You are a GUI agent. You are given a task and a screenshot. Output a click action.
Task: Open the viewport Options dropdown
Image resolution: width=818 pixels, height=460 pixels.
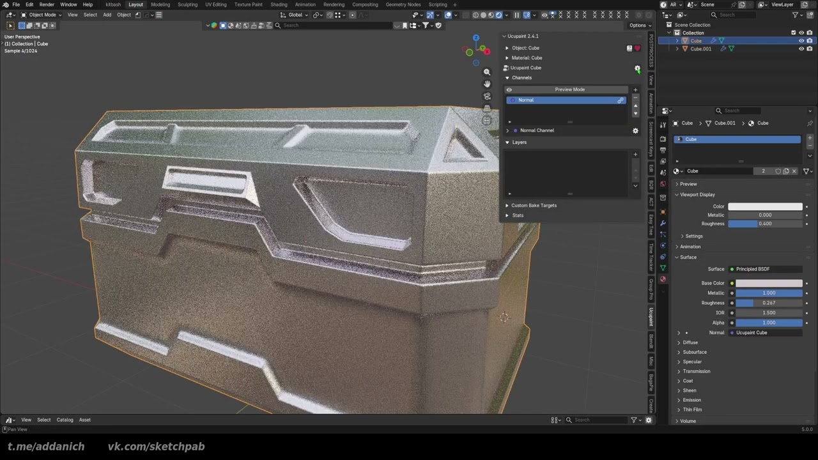click(639, 26)
